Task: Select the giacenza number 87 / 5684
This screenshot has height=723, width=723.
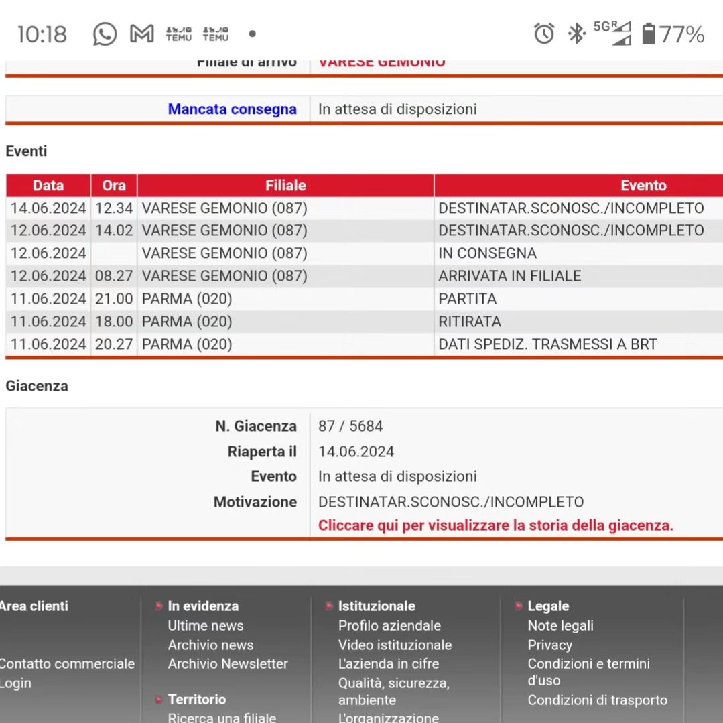Action: [350, 426]
